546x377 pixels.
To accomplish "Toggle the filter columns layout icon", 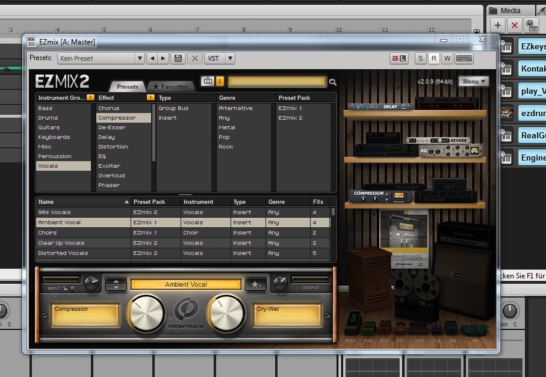I will coord(208,81).
